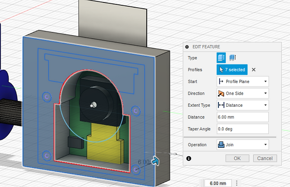Open the options menu beside floating distance field
The width and height of the screenshot is (290, 187).
pos(237,183)
